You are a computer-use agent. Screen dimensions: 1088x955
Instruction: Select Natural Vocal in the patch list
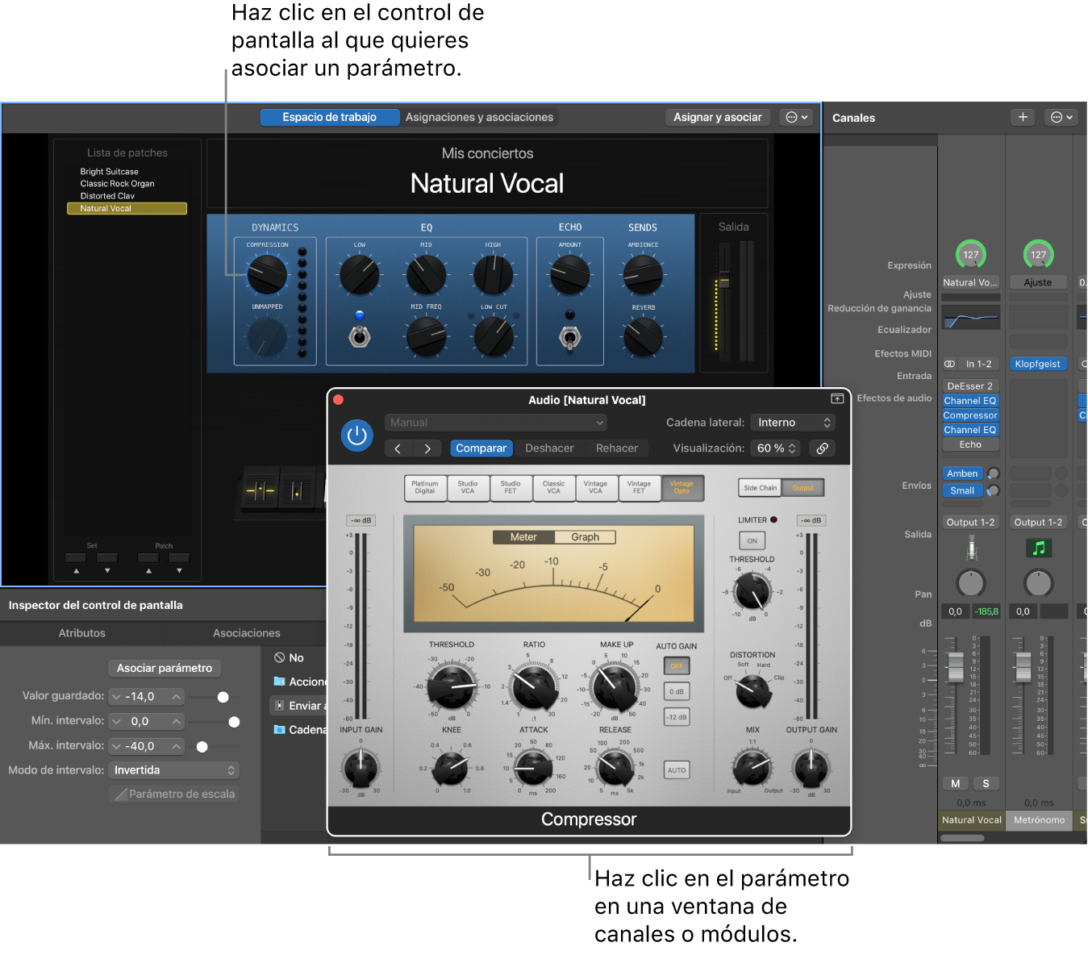tap(127, 208)
